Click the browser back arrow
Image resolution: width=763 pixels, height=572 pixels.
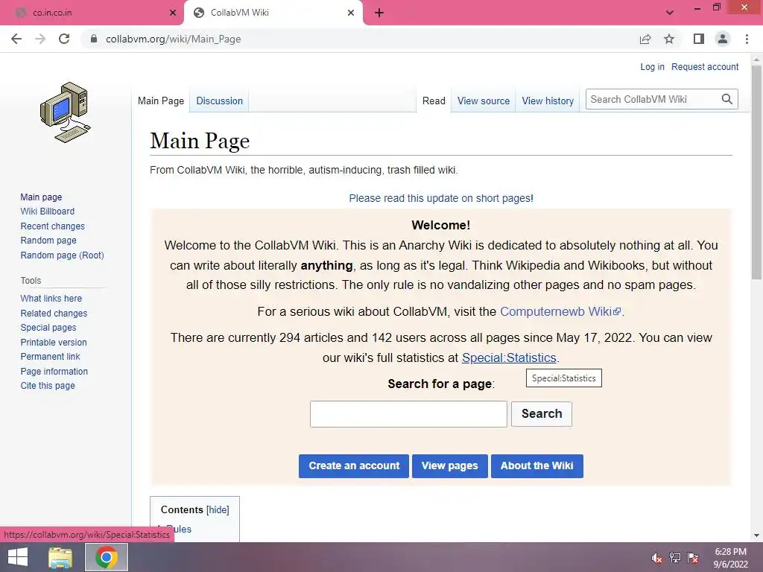[x=16, y=39]
